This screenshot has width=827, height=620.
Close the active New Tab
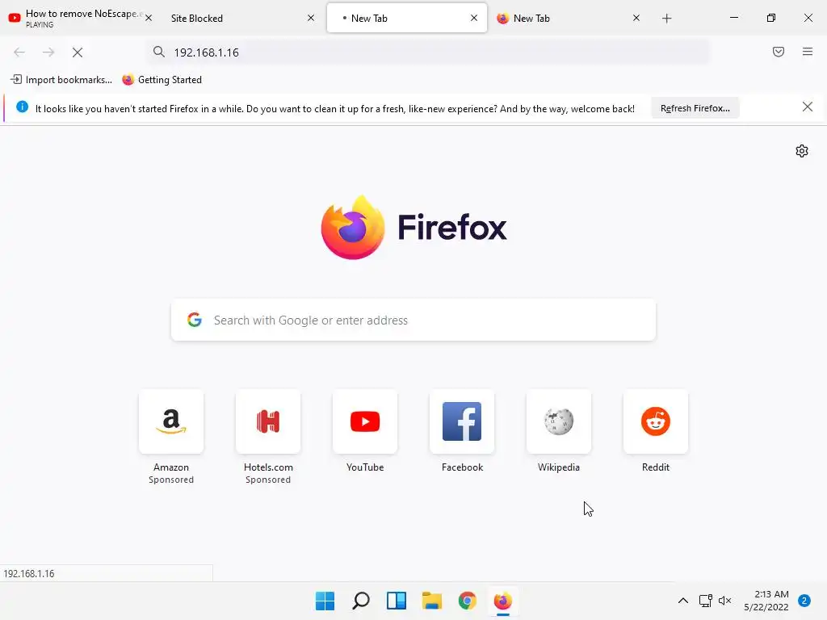click(x=473, y=18)
